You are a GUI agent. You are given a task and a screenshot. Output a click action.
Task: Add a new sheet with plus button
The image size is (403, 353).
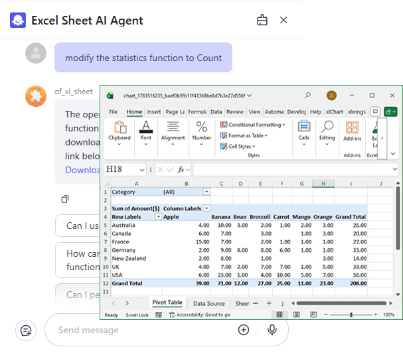coord(269,303)
